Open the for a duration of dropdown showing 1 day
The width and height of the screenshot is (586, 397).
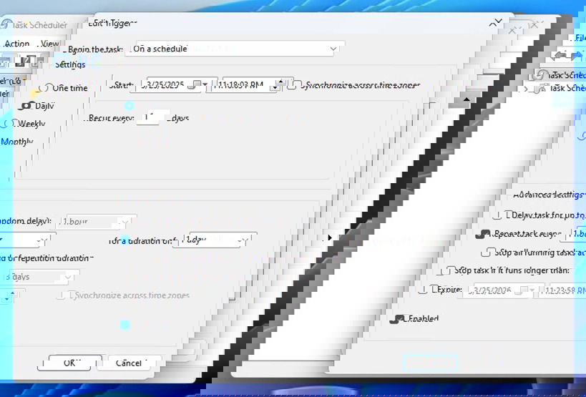(x=216, y=240)
